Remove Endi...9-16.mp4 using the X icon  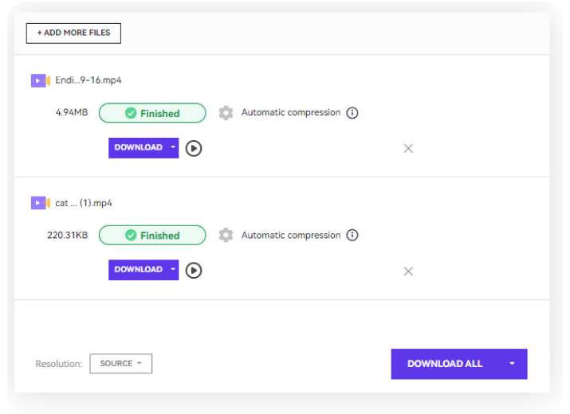click(x=408, y=148)
